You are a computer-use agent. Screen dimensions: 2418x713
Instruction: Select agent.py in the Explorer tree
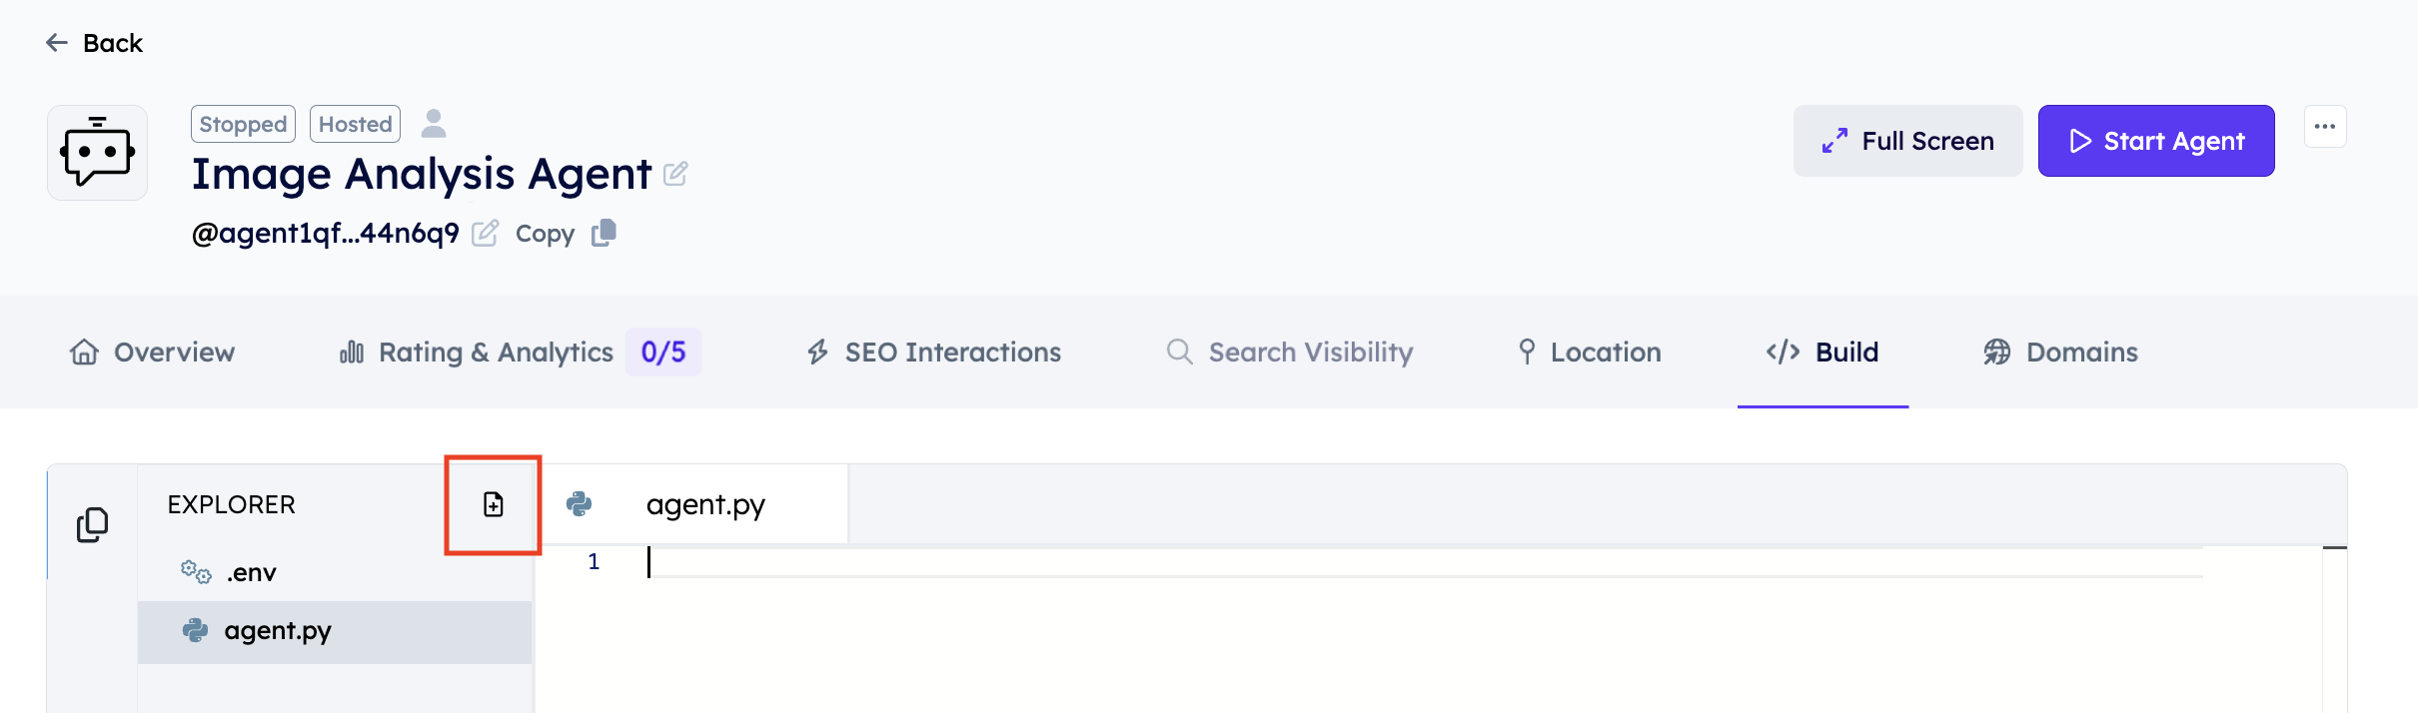(277, 631)
